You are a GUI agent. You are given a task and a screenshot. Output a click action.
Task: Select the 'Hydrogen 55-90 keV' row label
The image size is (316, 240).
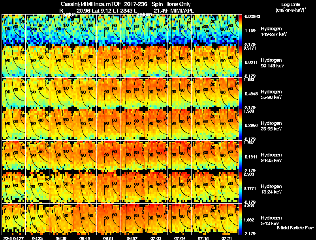click(x=271, y=95)
